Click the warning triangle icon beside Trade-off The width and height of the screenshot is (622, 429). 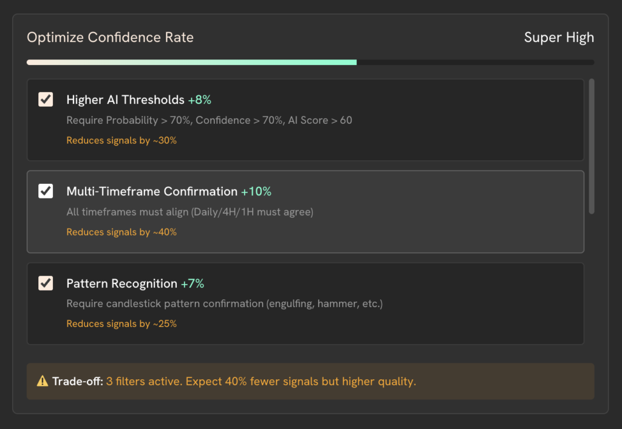click(x=43, y=382)
